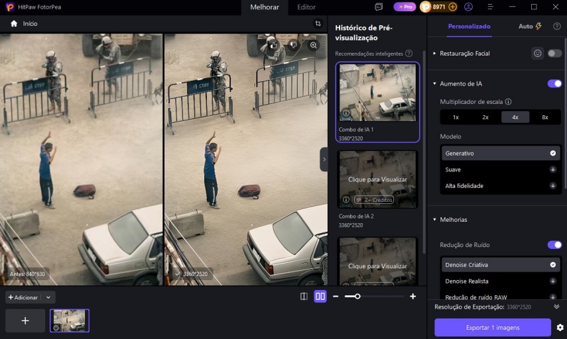Click the crop tool icon

pos(318,23)
